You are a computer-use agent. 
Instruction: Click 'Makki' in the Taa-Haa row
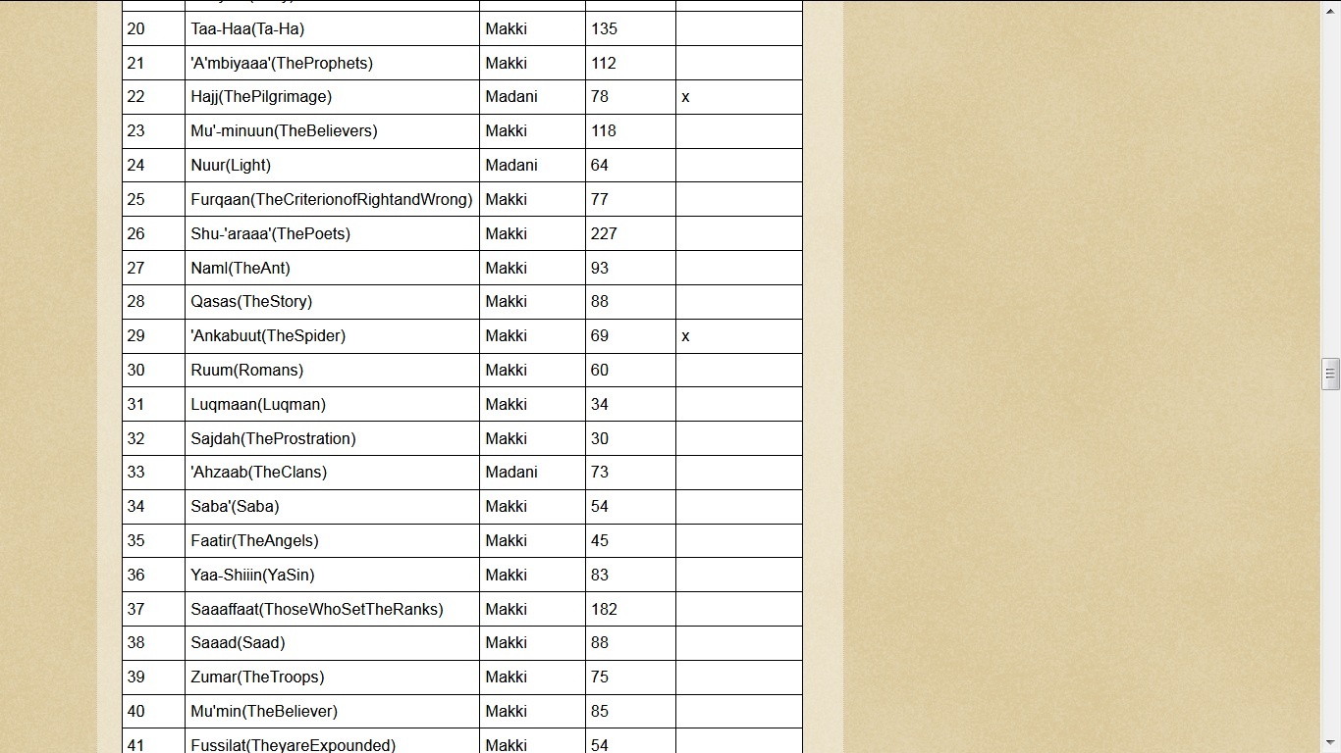tap(507, 29)
